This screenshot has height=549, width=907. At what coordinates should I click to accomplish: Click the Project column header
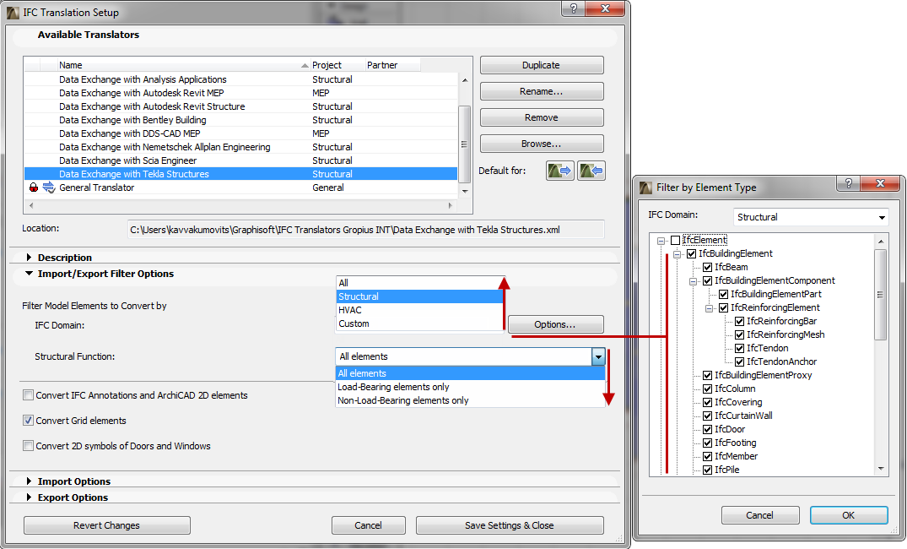(337, 65)
